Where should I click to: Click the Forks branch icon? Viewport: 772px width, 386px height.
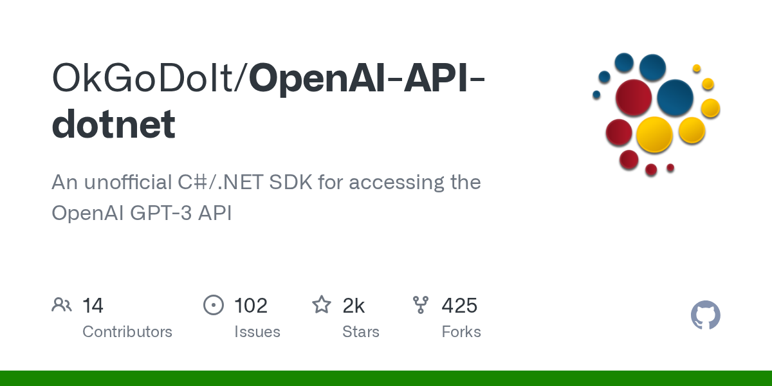421,305
